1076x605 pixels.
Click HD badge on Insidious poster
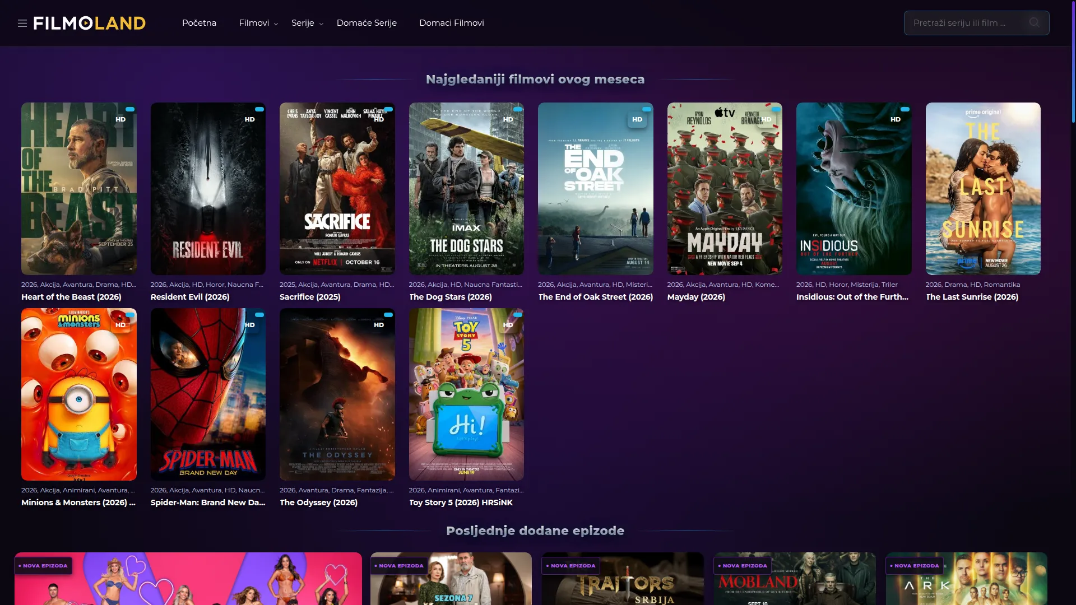point(896,119)
